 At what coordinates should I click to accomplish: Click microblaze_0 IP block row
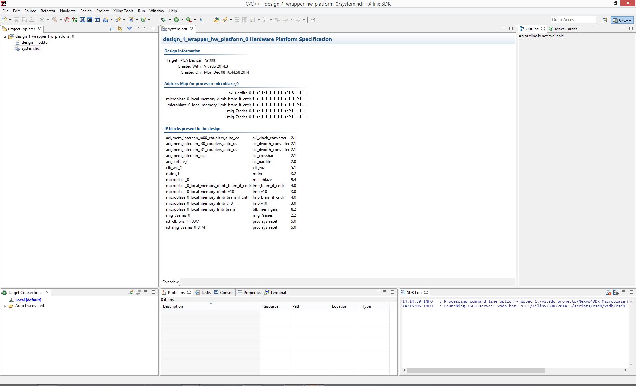pos(231,180)
